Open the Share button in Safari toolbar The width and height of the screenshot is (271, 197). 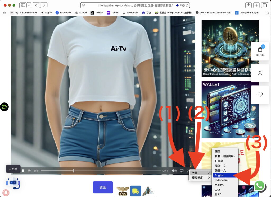(x=248, y=5)
